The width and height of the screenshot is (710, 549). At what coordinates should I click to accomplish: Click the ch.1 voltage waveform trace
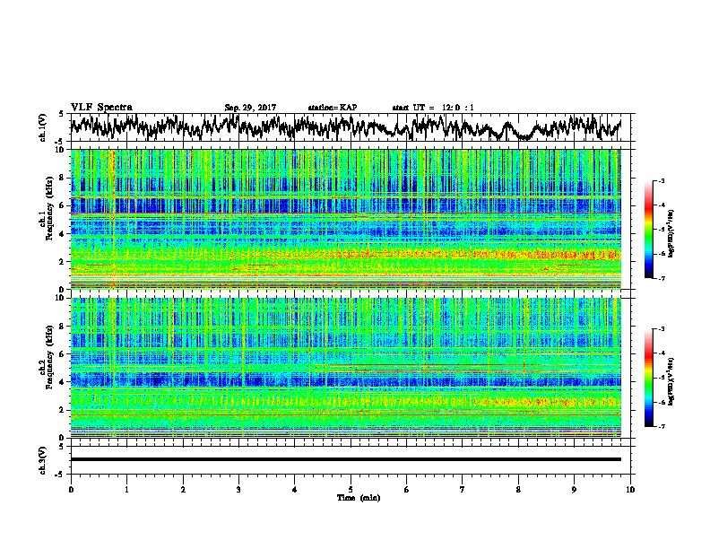(346, 127)
